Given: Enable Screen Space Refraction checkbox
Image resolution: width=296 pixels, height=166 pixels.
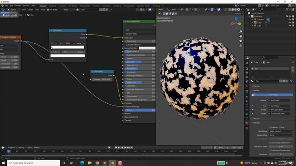Looking at the screenshot, I should (x=270, y=143).
